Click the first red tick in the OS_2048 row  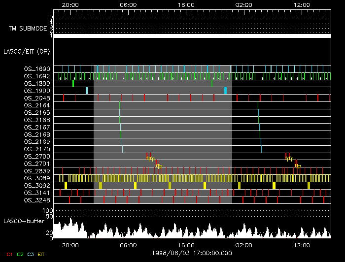pyautogui.click(x=64, y=98)
